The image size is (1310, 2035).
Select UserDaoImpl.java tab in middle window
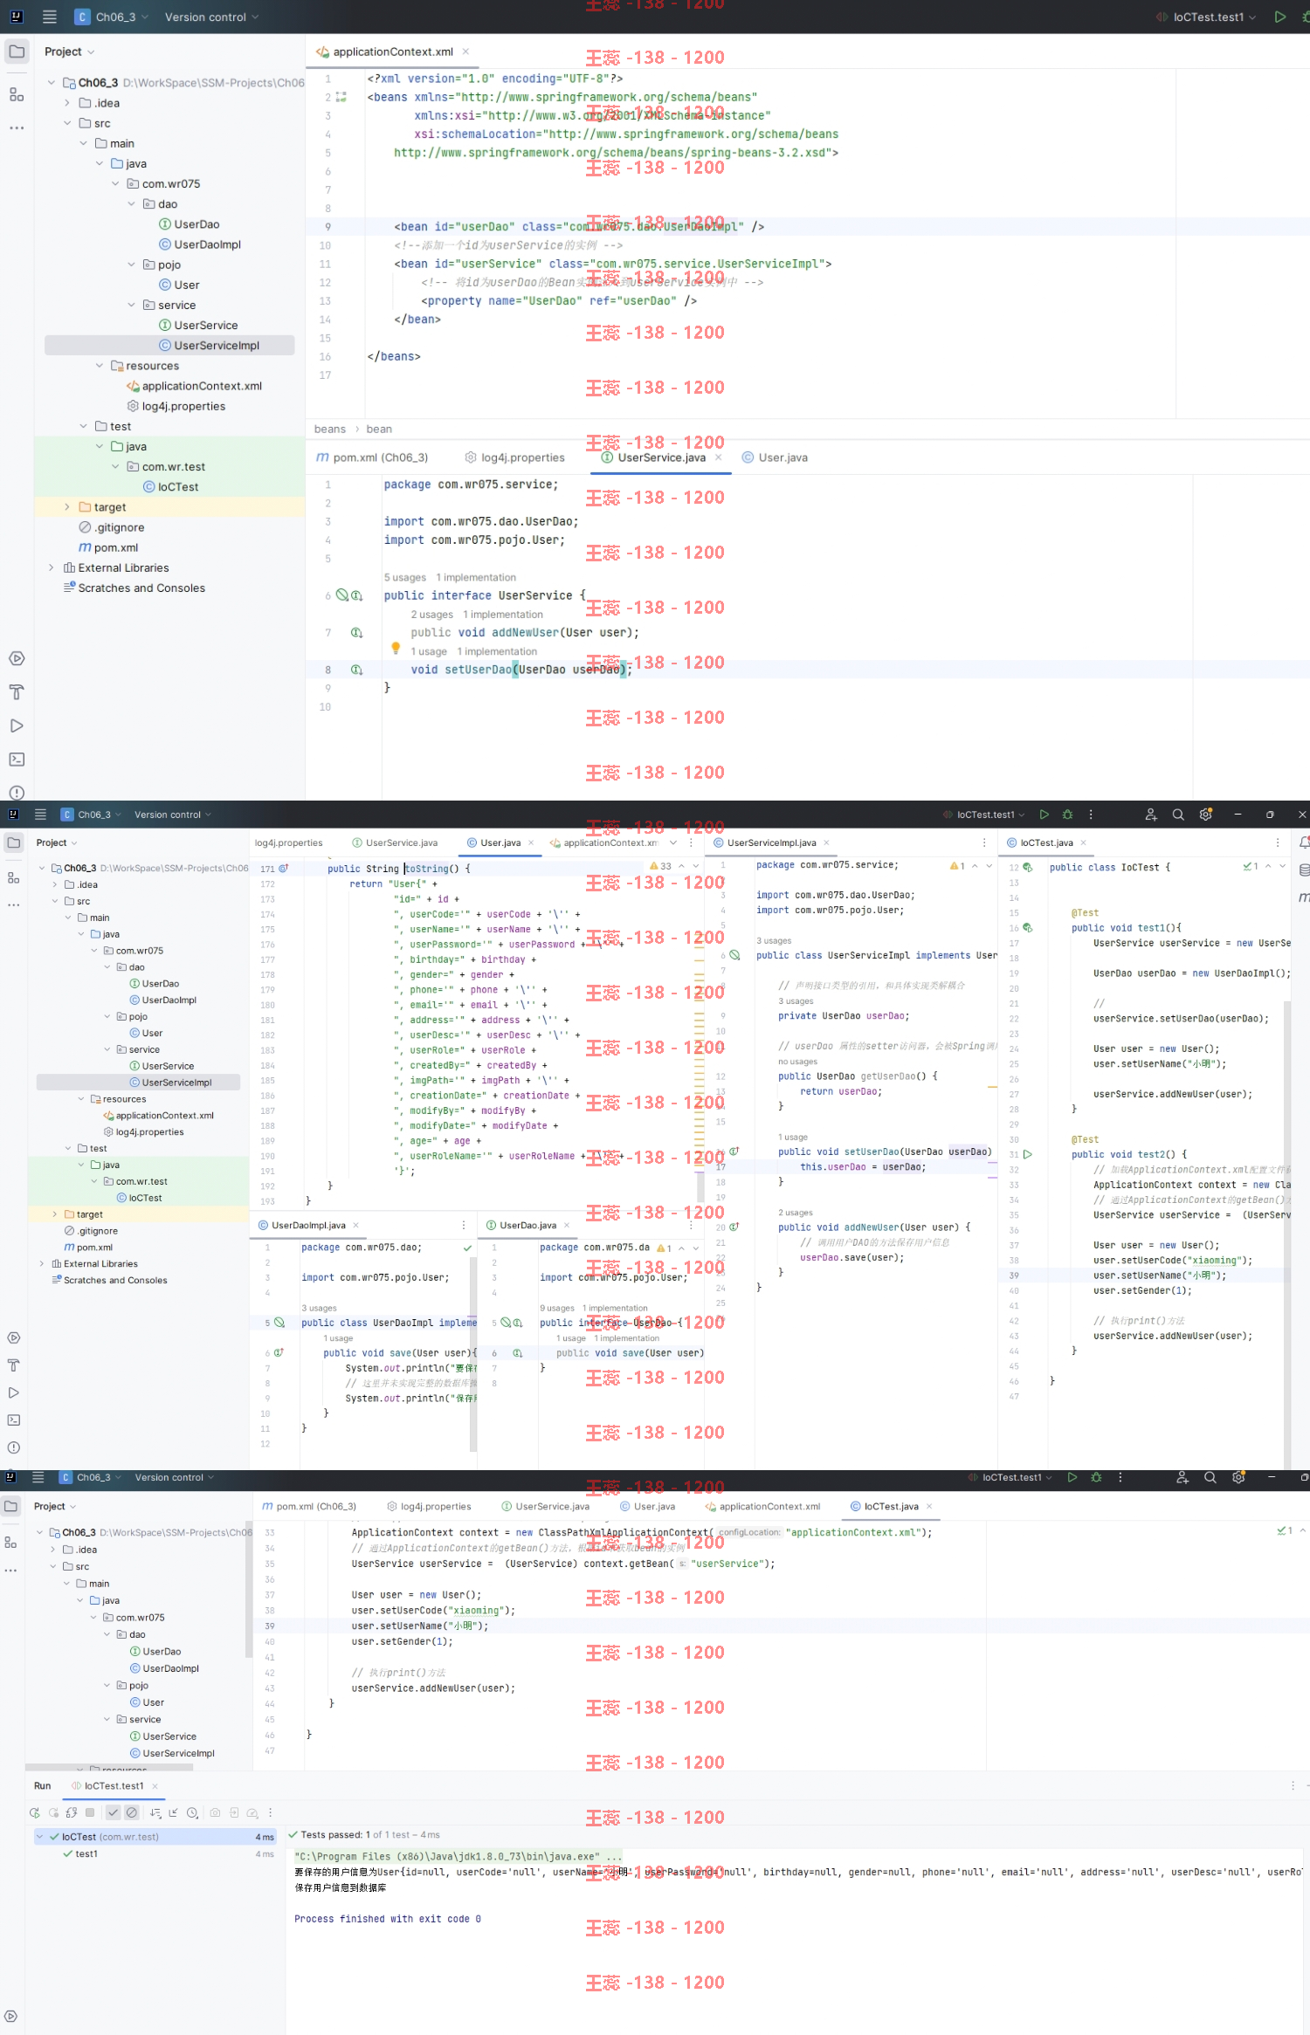(x=308, y=1225)
